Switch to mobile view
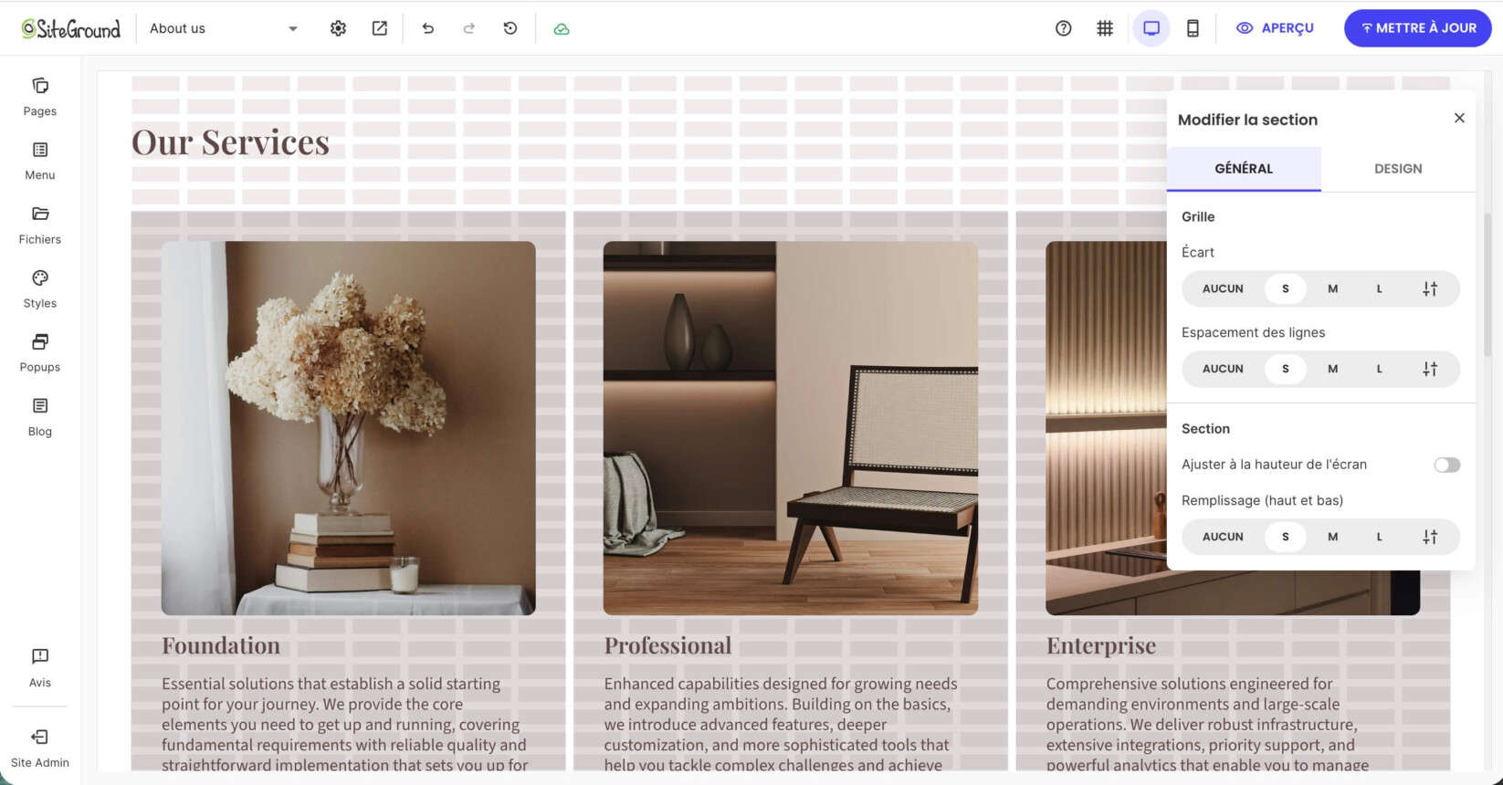Viewport: 1503px width, 785px height. click(1193, 28)
